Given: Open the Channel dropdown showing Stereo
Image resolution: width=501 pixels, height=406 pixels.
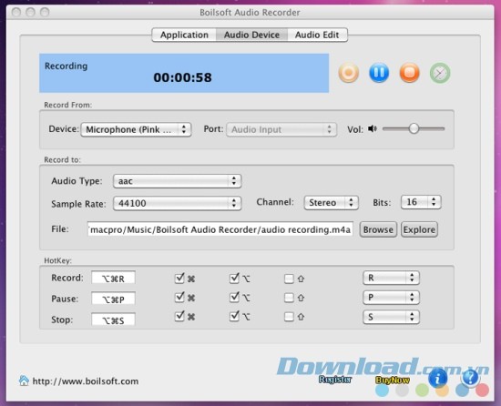Looking at the screenshot, I should (x=332, y=202).
